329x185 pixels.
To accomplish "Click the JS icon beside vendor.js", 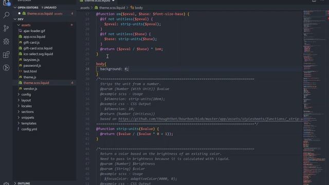I will point(21,88).
